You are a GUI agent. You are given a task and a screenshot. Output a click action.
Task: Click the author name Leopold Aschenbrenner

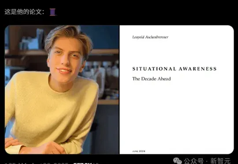tap(150, 37)
